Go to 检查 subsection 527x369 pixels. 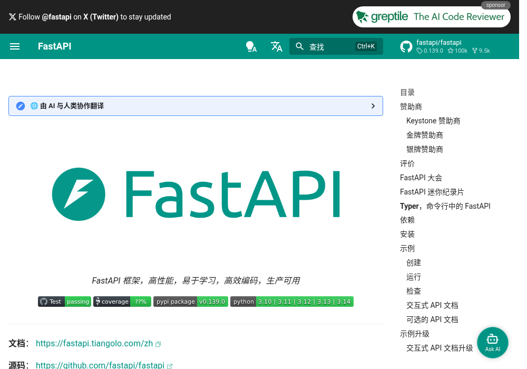point(414,291)
